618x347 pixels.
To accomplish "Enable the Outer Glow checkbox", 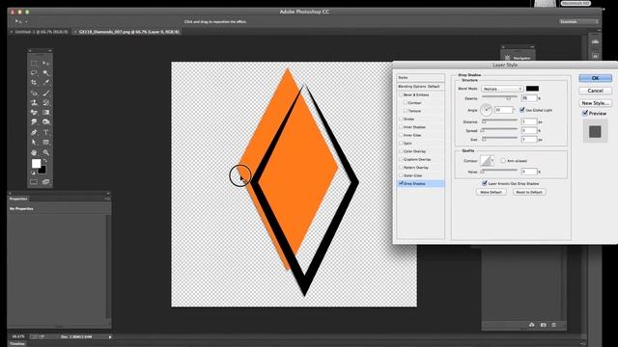I will (401, 175).
